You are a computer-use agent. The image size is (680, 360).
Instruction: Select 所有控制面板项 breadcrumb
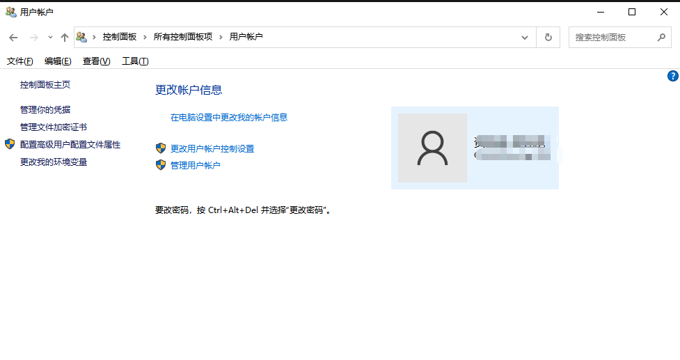click(183, 37)
